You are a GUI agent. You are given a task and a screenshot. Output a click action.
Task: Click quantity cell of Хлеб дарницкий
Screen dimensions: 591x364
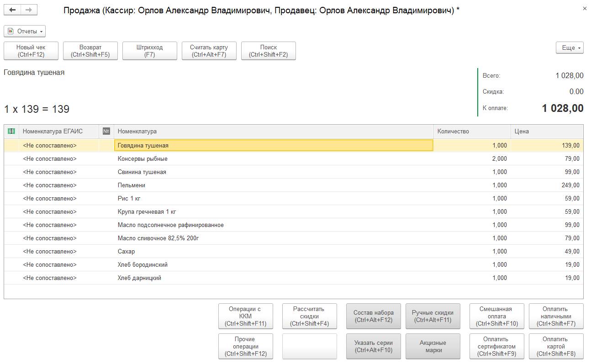[472, 278]
